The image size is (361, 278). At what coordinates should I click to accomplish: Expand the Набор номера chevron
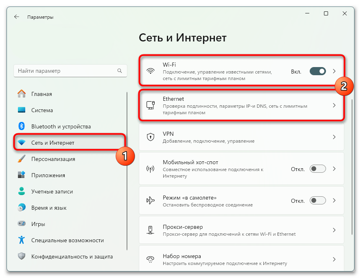tap(334, 259)
